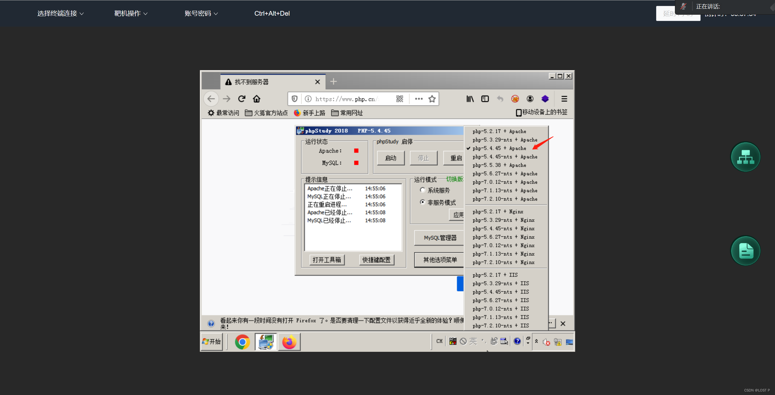Choose php-5.2.17 + Apache menu item
Screen dimensions: 775x395
tap(506, 131)
